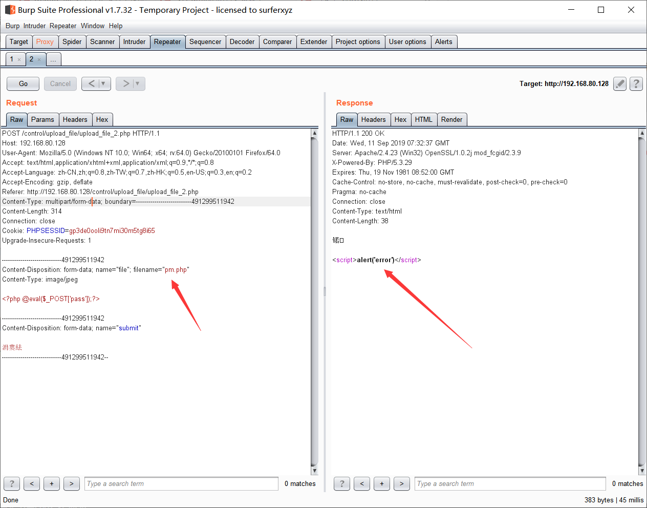Open the Help menu
Viewport: 647px width, 508px height.
click(x=116, y=26)
